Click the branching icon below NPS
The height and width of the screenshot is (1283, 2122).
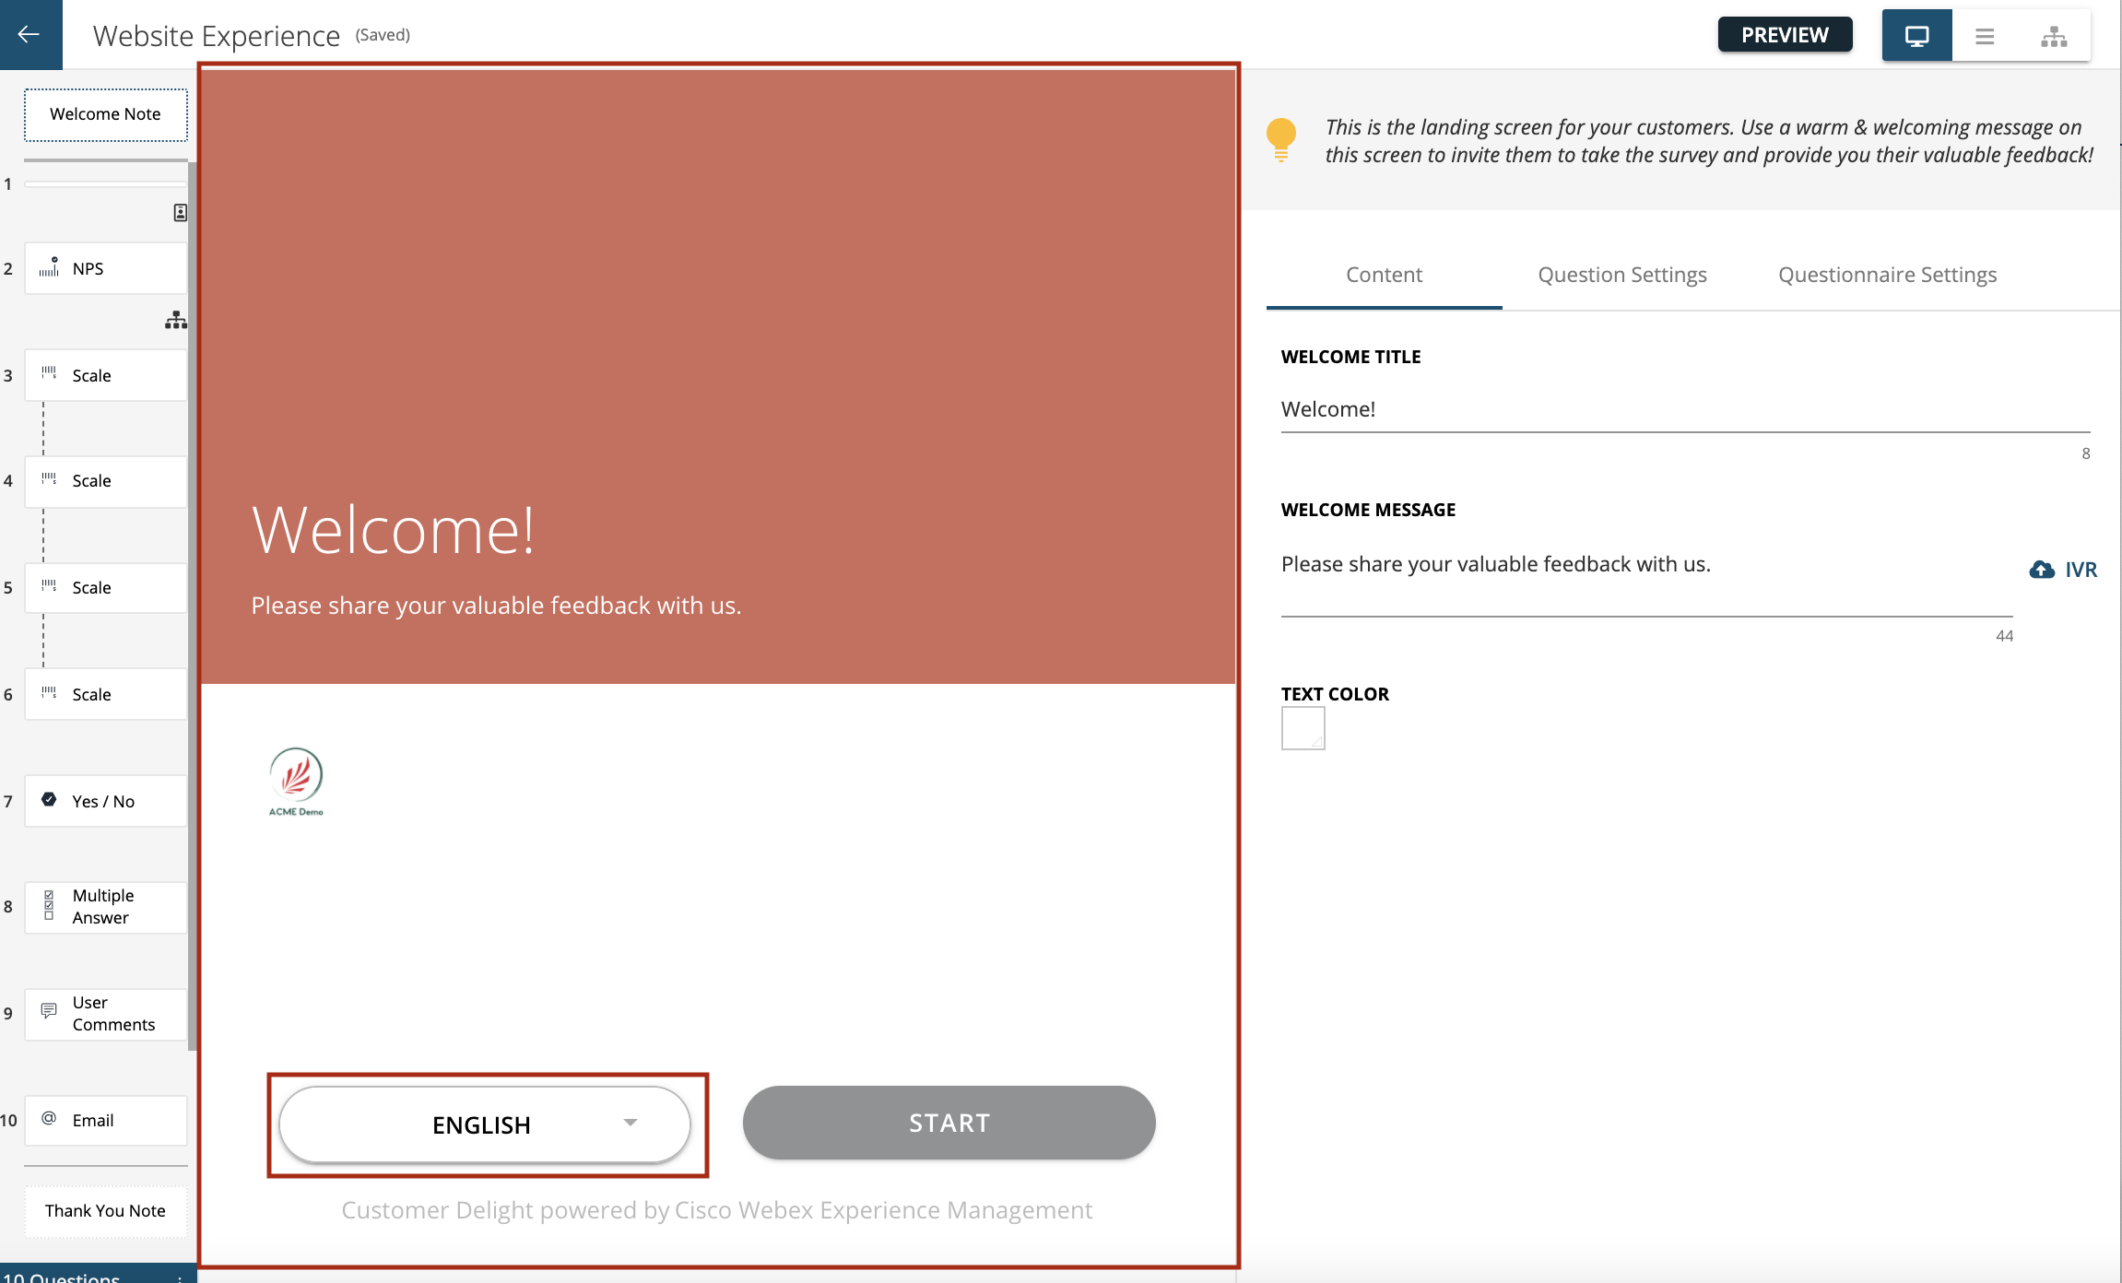coord(176,321)
